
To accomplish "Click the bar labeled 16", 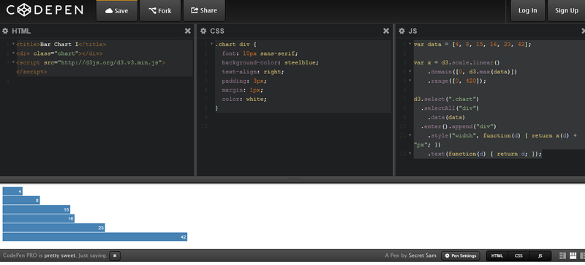I will (x=39, y=219).
